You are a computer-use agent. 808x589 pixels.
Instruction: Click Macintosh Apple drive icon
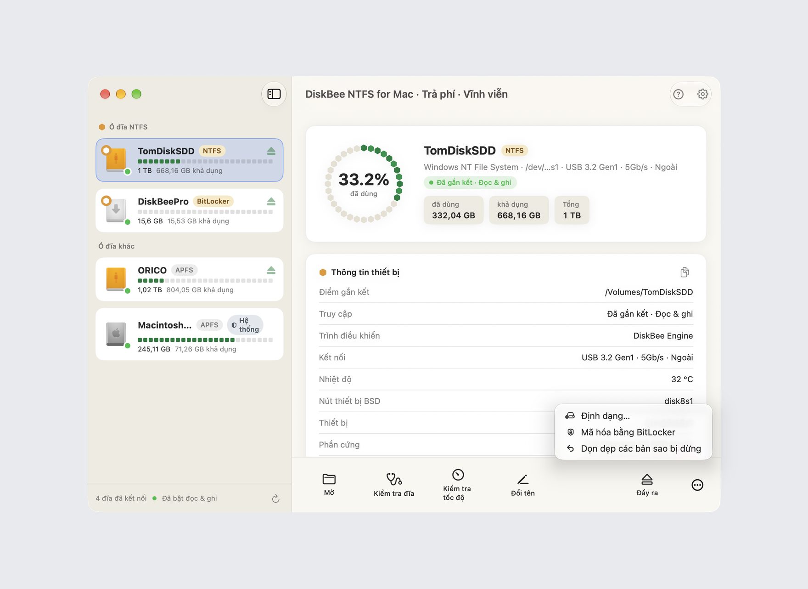116,334
